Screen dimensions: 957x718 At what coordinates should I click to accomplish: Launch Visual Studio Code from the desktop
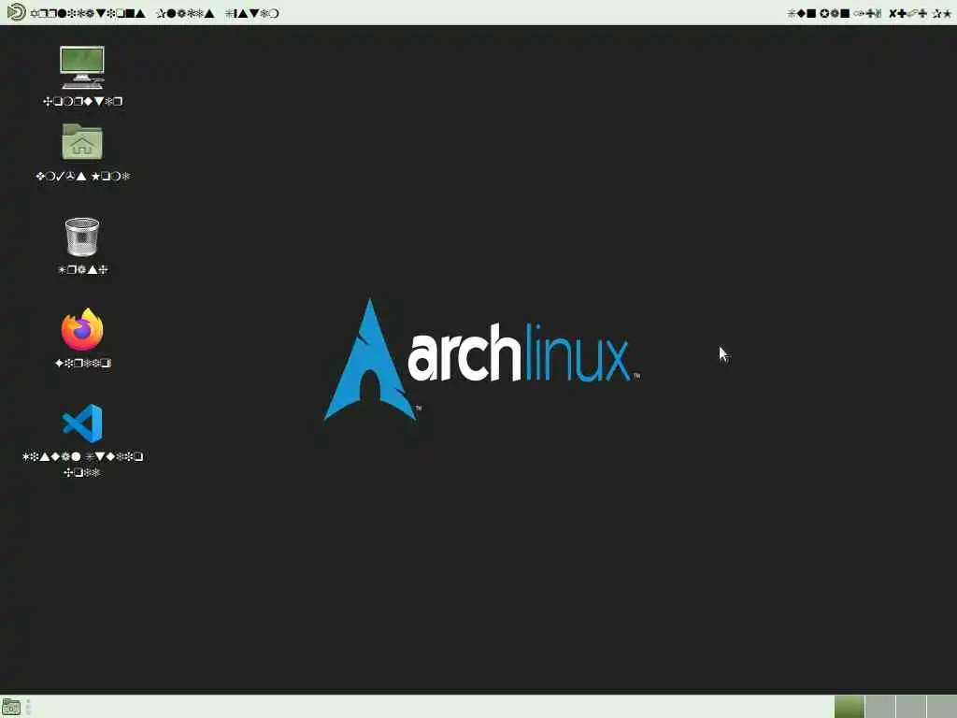[82, 424]
